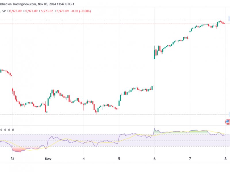The height and width of the screenshot is (172, 230).
Task: Click the tall green gap-up candle on 6th
Action: 155,54
